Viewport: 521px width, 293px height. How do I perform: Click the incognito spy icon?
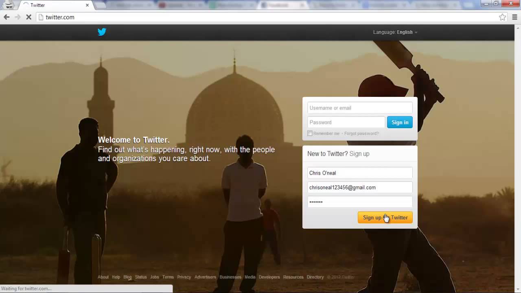pyautogui.click(x=9, y=5)
